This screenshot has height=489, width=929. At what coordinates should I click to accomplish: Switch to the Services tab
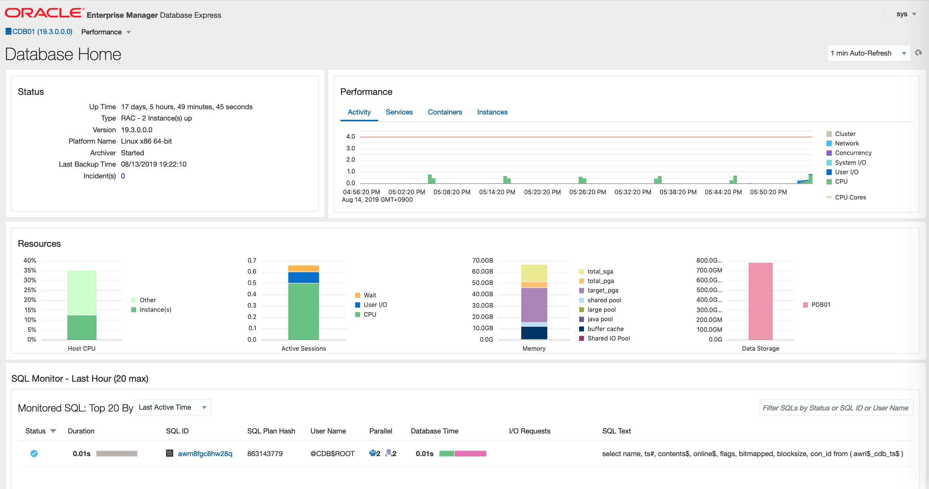click(399, 112)
